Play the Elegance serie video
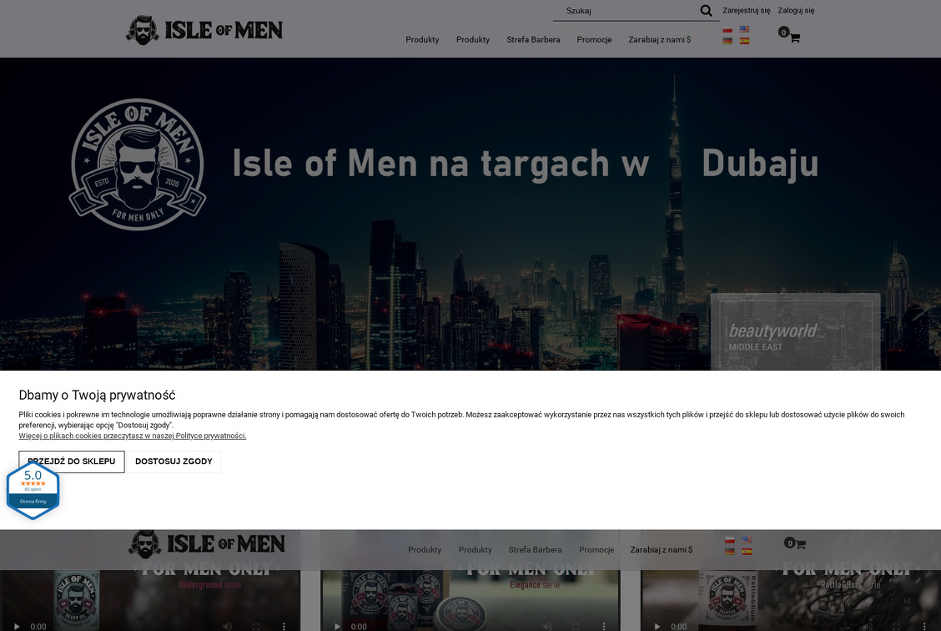941x631 pixels. coord(337,626)
